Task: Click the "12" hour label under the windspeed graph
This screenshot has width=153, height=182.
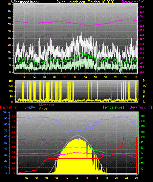Action: coord(75,77)
